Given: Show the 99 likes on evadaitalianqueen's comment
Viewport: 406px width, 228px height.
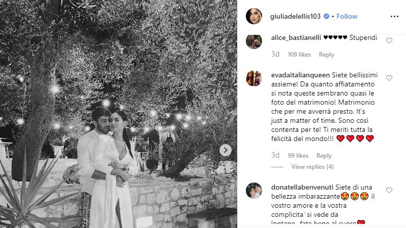Looking at the screenshot, I should coord(298,156).
